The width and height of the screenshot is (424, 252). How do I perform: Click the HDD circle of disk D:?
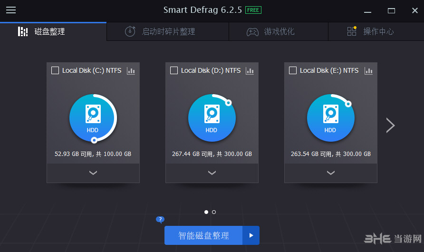tap(212, 118)
